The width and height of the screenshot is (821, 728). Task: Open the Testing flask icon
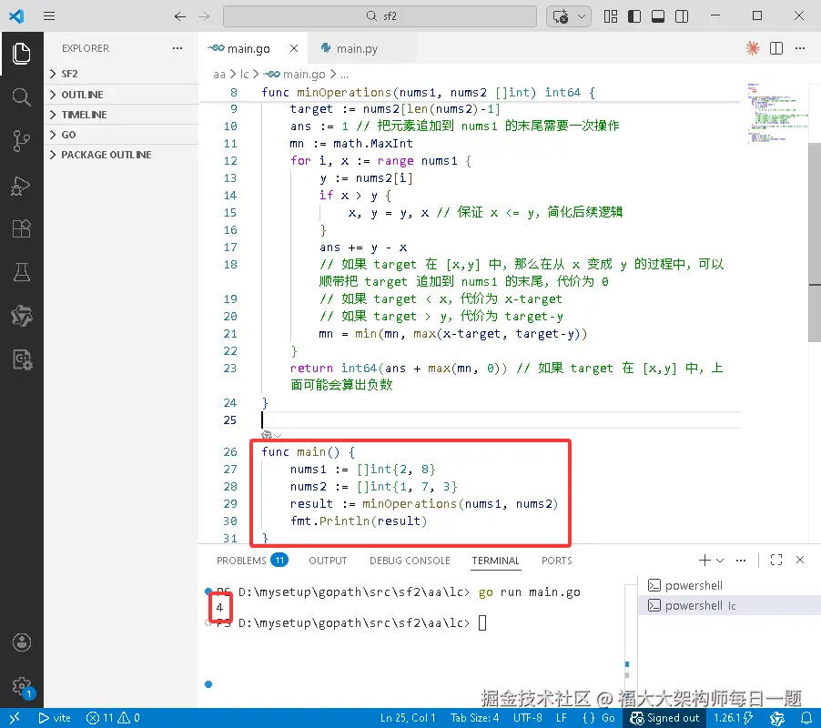click(21, 272)
